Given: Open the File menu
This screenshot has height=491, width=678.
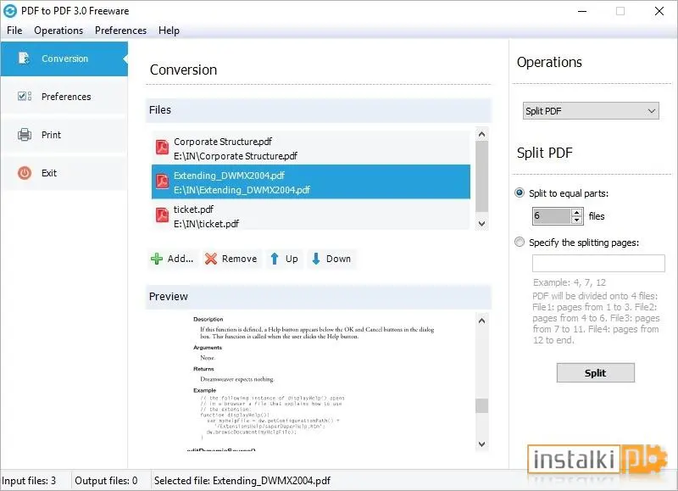Looking at the screenshot, I should pyautogui.click(x=14, y=31).
